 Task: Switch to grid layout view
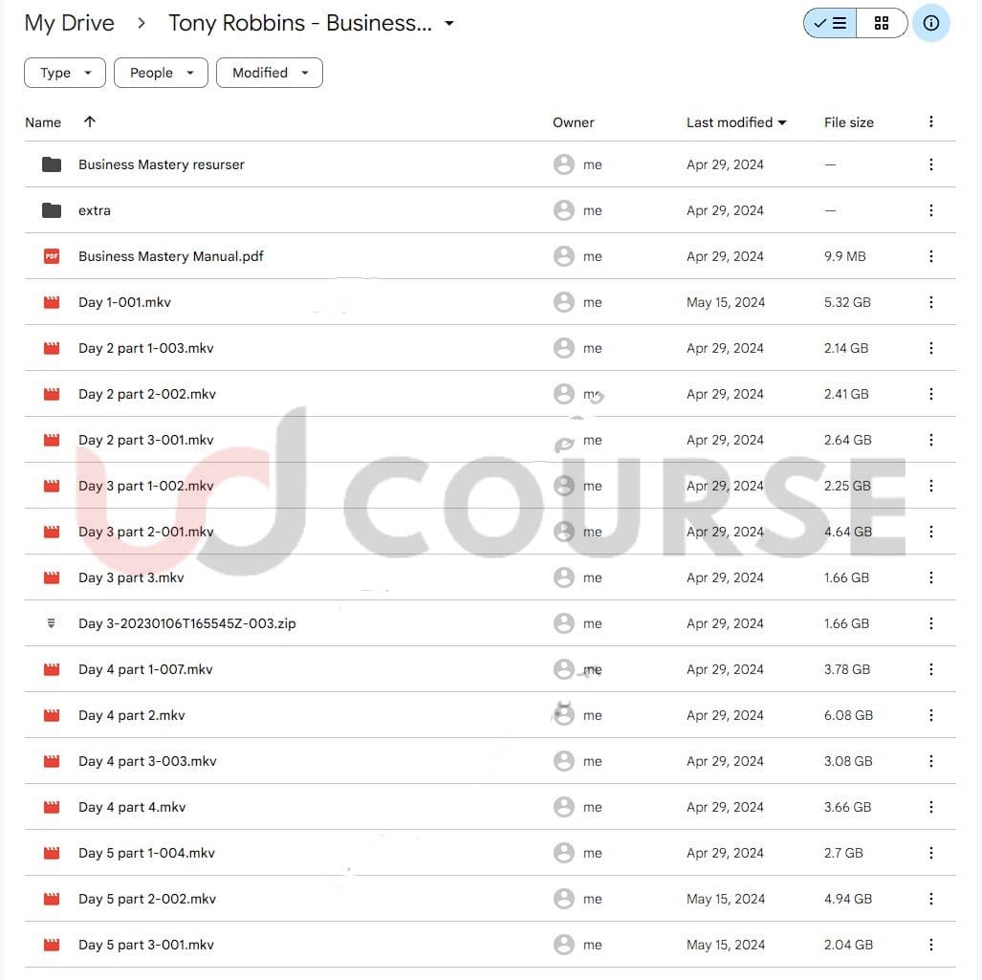pyautogui.click(x=882, y=24)
